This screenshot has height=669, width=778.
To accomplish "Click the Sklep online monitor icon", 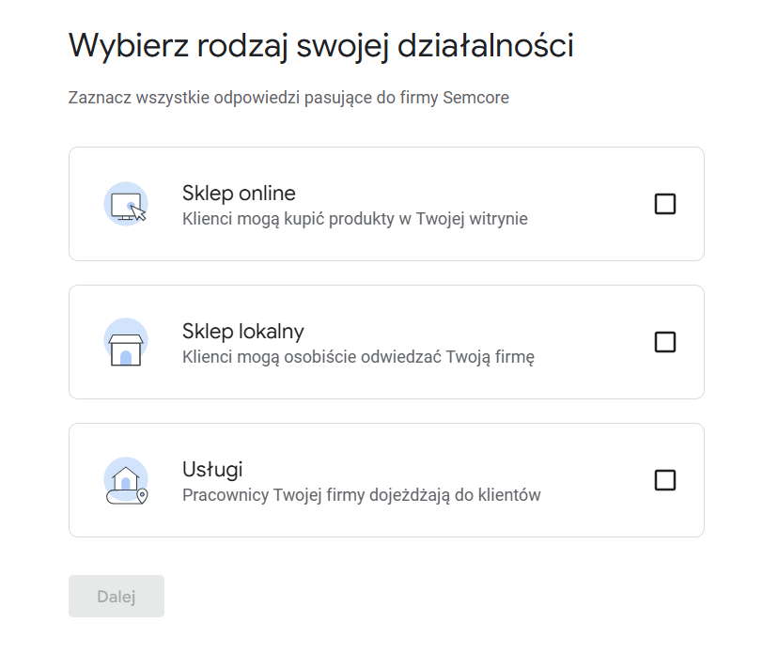I will [x=126, y=204].
